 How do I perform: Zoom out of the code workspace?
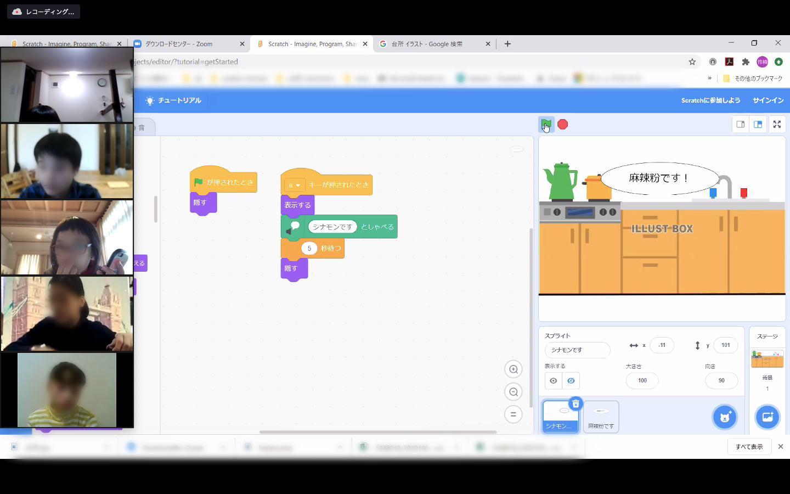coord(513,392)
